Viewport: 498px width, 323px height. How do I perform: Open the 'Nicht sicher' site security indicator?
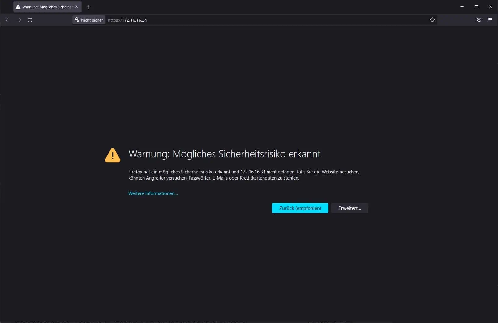[89, 20]
